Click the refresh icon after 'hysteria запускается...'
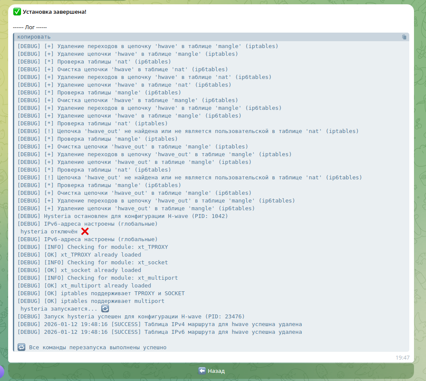 [x=105, y=308]
